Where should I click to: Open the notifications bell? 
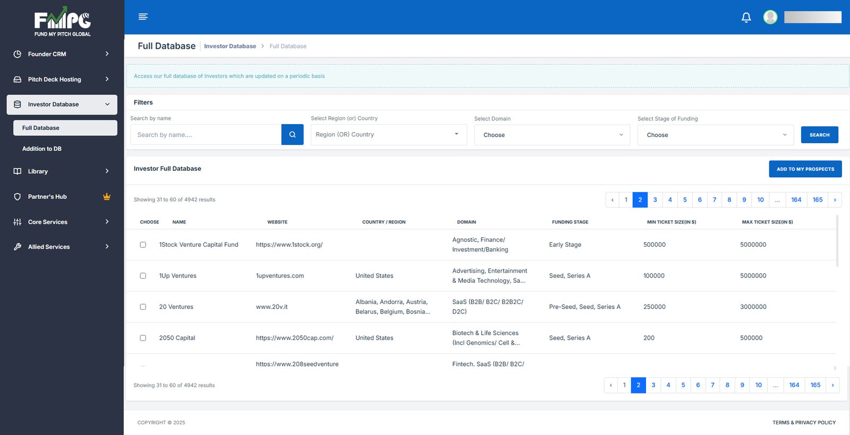tap(746, 18)
